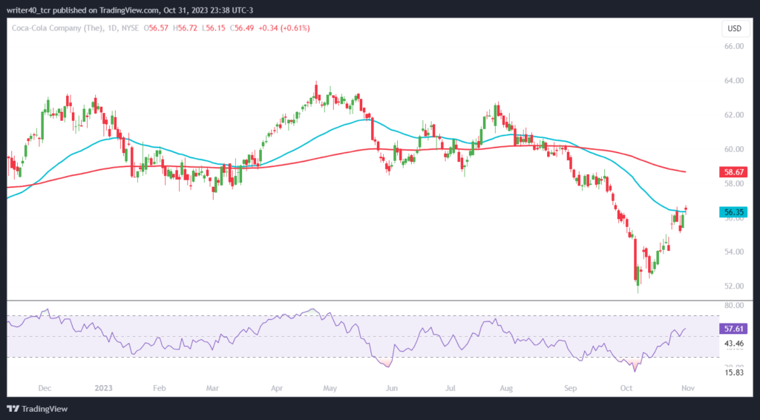Select the red 58.67 moving average label
This screenshot has width=760, height=420.
[733, 172]
